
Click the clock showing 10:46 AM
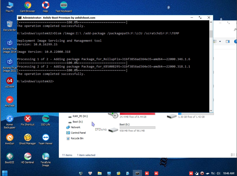coord(228,173)
